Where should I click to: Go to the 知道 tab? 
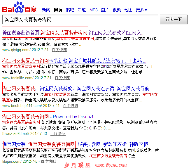(x=82, y=10)
